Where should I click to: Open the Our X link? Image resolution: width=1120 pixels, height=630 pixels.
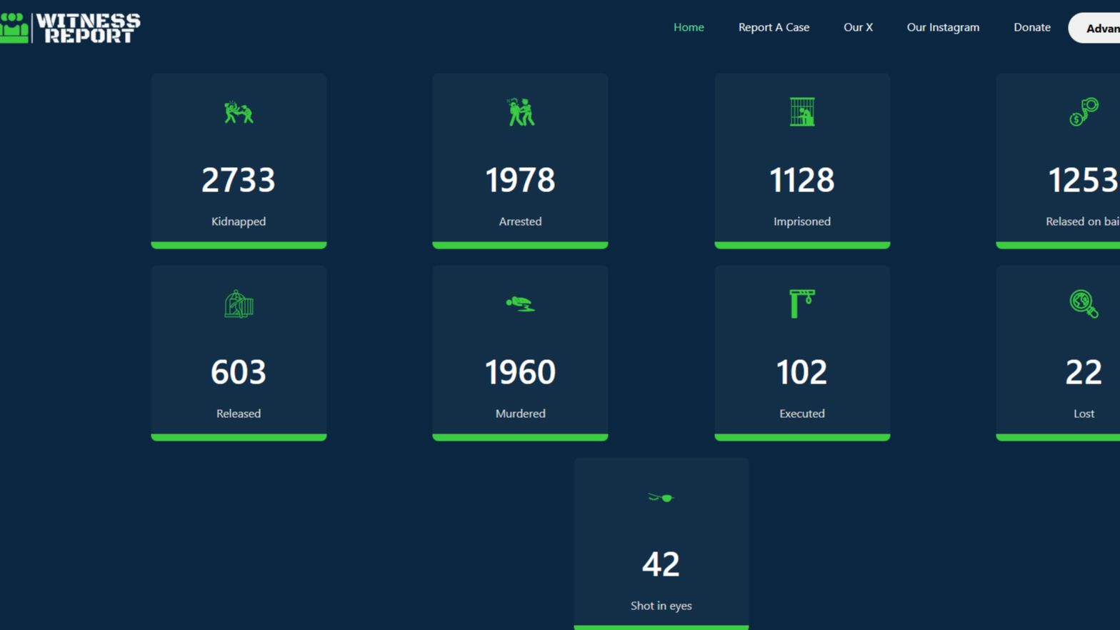coord(858,27)
